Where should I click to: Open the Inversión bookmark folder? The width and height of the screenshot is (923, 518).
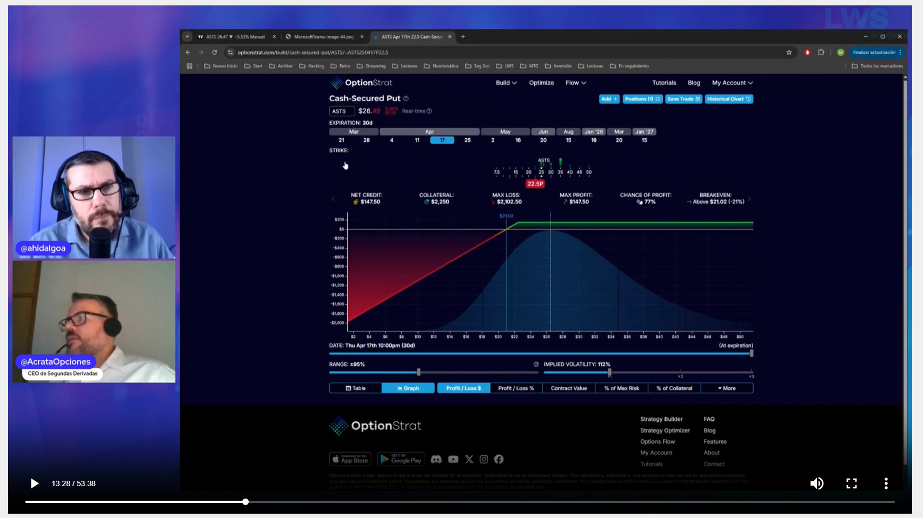tap(558, 66)
